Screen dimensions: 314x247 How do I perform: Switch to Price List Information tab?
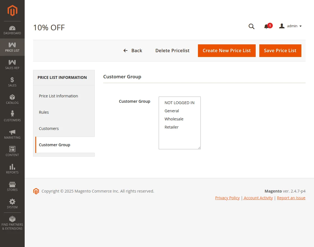tap(64, 96)
